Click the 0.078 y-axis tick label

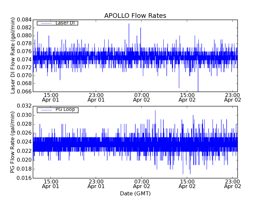coord(24,44)
